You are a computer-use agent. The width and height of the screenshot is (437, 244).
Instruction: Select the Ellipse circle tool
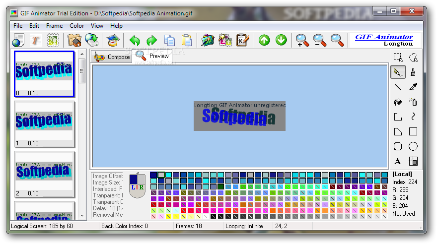click(413, 146)
